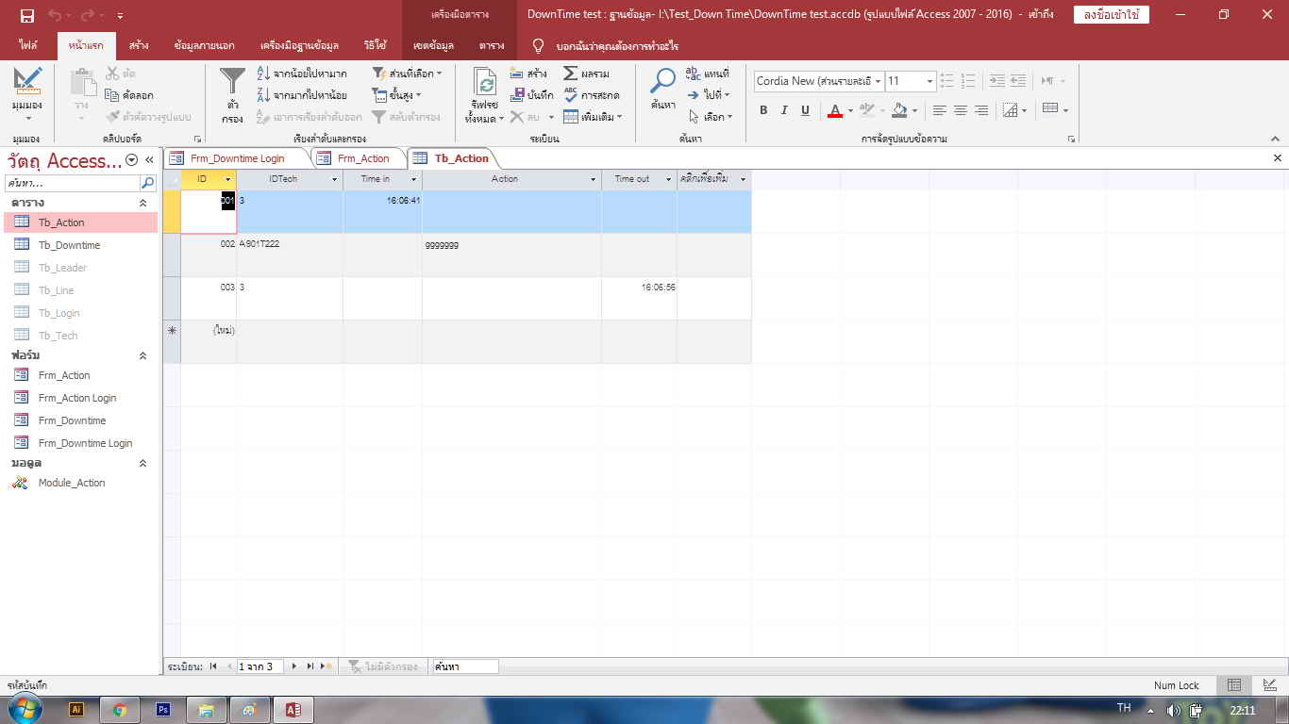
Task: Sort descending Z to A
Action: tap(264, 95)
